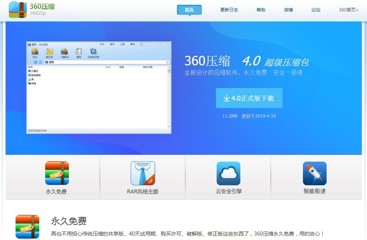This screenshot has width=367, height=240.
Task: Select the 智能极速 rocket icon
Action: tap(314, 173)
